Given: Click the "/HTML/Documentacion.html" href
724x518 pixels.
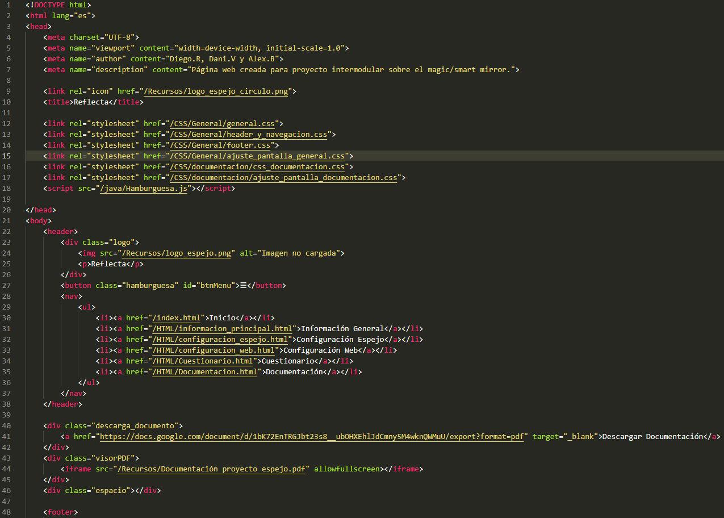Looking at the screenshot, I should click(204, 371).
